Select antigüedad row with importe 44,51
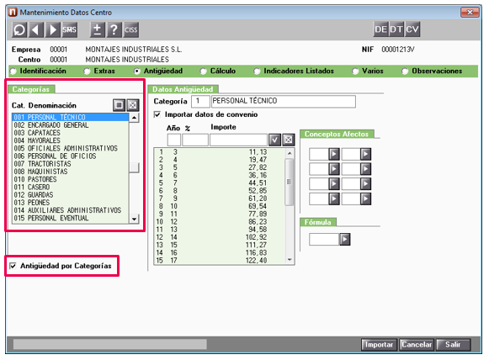 pyautogui.click(x=219, y=183)
